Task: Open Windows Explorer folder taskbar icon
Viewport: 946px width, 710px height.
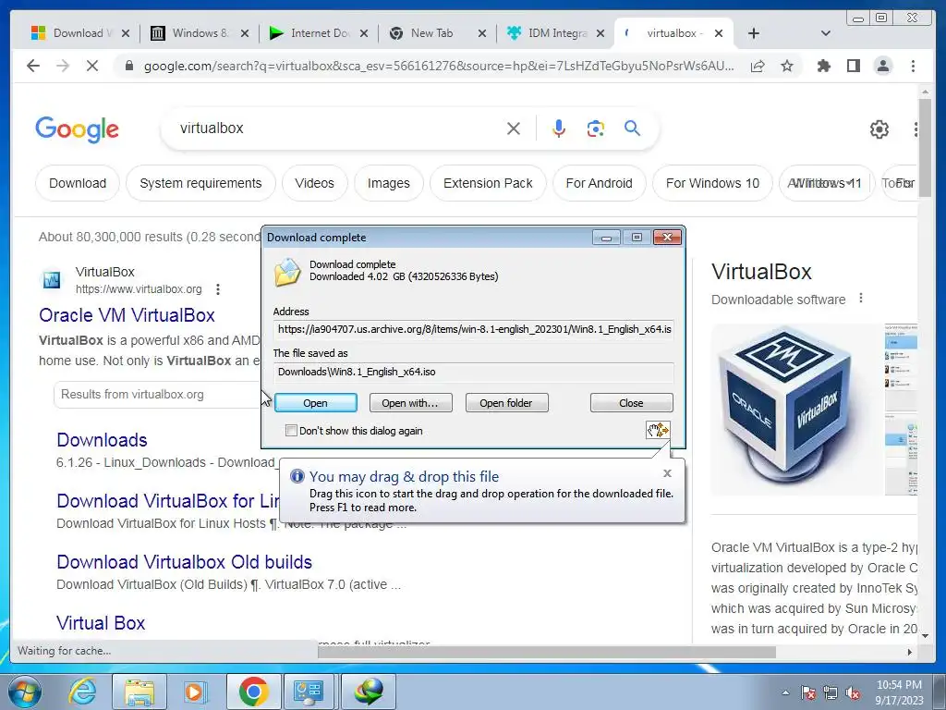Action: click(139, 692)
